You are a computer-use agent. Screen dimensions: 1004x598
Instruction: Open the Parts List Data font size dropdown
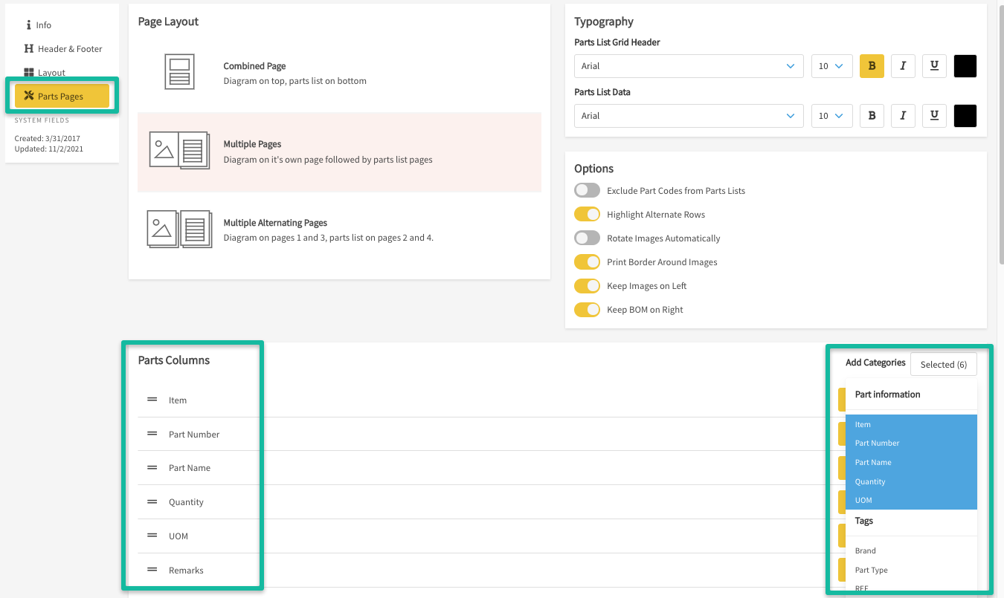coord(831,116)
